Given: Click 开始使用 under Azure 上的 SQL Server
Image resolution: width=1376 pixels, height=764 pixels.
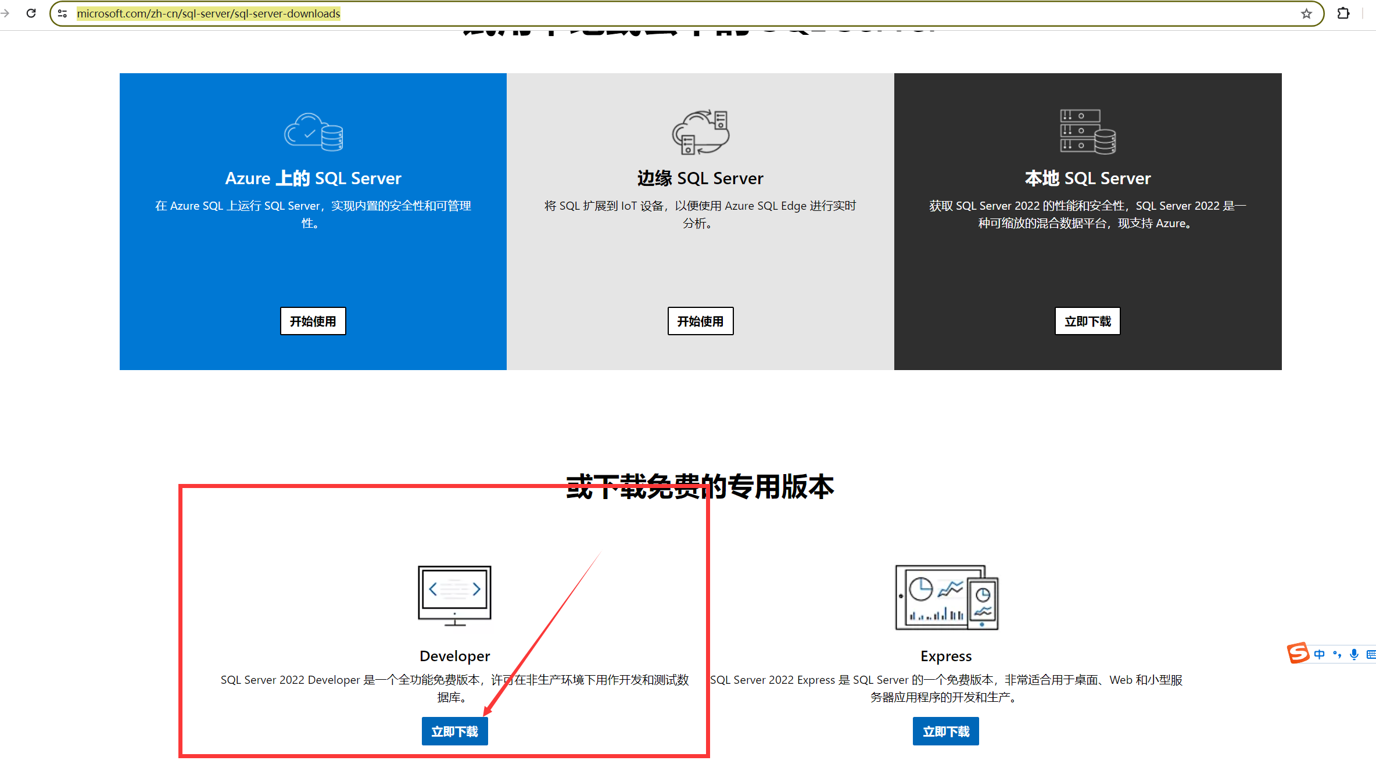Looking at the screenshot, I should pyautogui.click(x=313, y=321).
